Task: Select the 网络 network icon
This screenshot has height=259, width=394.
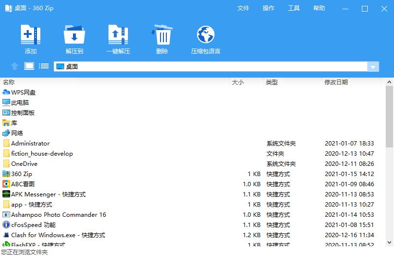Action: [x=6, y=133]
